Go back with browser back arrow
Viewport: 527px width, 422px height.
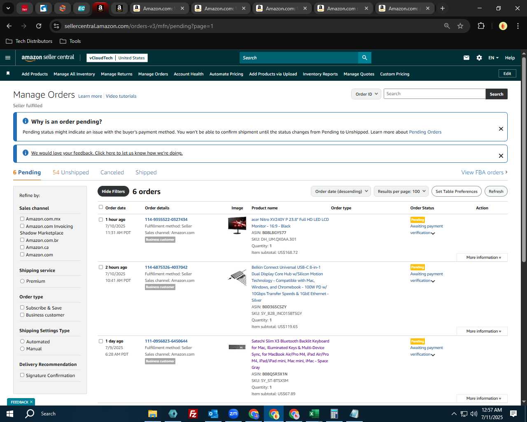[x=9, y=26]
